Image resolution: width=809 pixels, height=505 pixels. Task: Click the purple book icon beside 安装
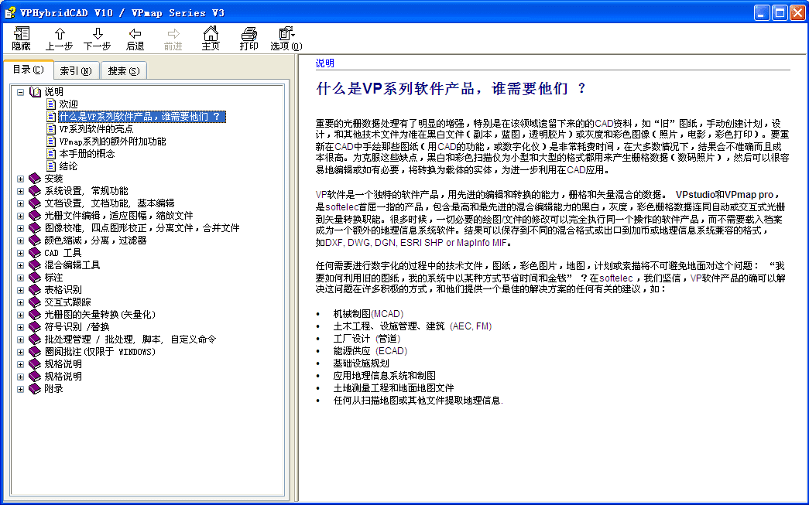click(35, 179)
